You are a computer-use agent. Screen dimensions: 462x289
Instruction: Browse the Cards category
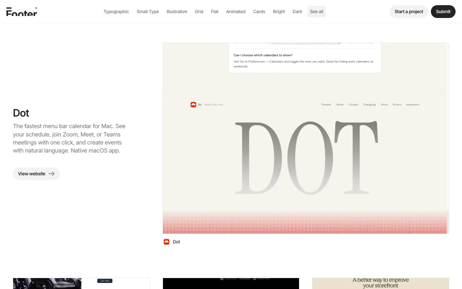point(259,12)
